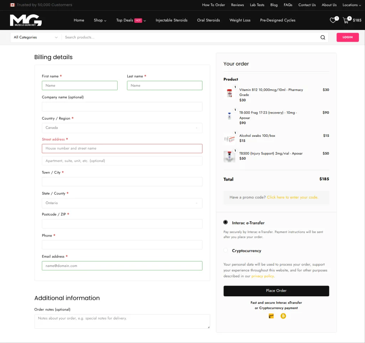The image size is (365, 343).
Task: Expand the State / County dropdown
Action: coord(122,203)
